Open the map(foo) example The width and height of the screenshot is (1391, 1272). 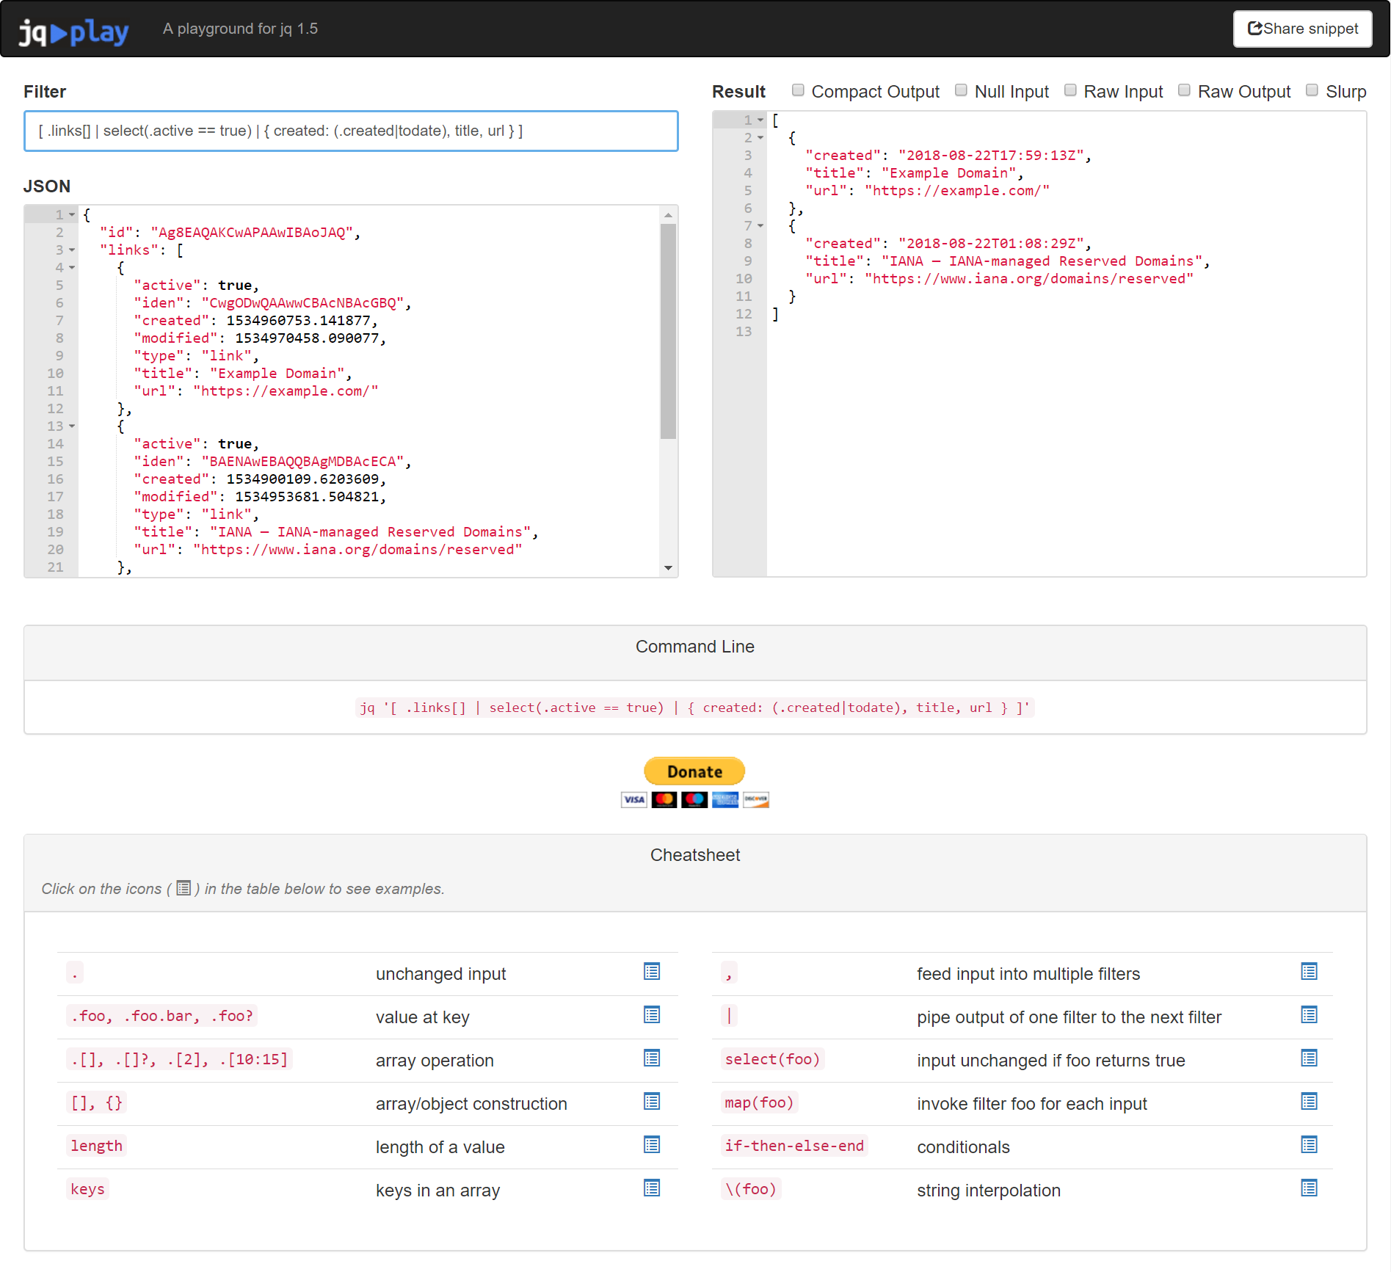pos(1310,1102)
